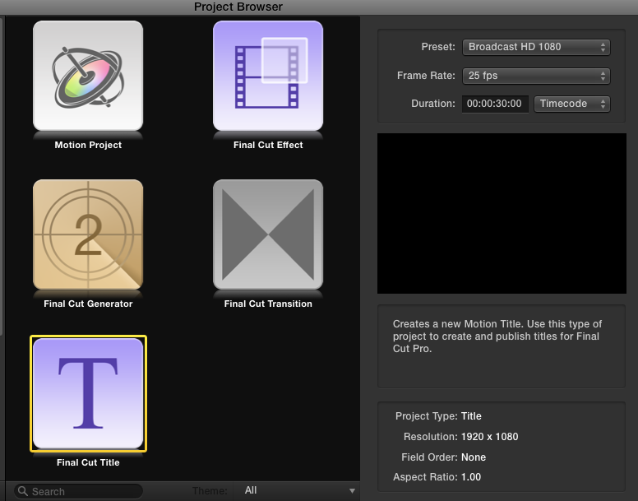The width and height of the screenshot is (638, 501).
Task: Click the Motion Title description text
Action: 497,336
